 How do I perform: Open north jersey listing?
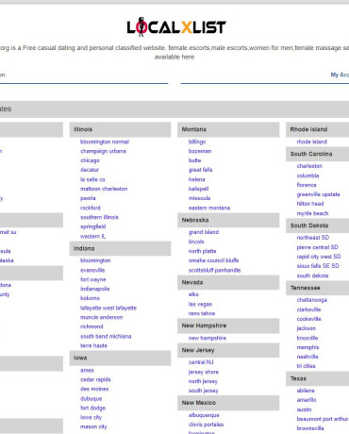203,381
